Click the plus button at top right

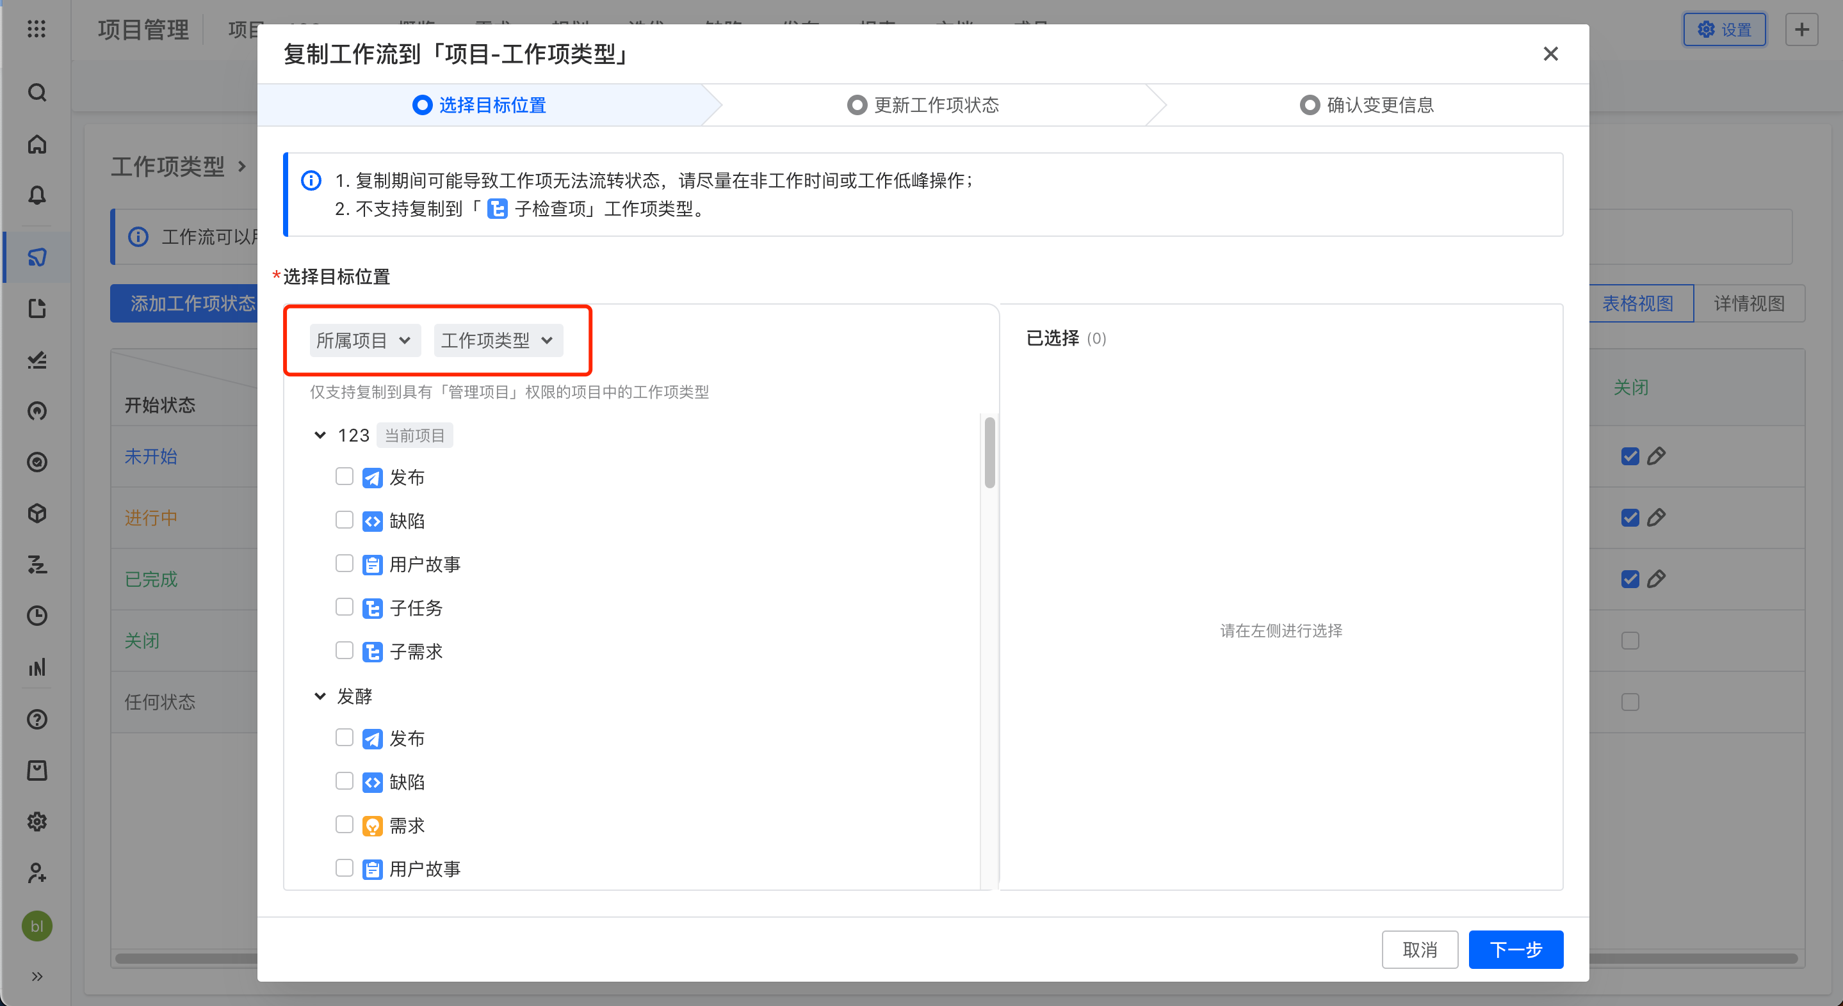(1801, 29)
